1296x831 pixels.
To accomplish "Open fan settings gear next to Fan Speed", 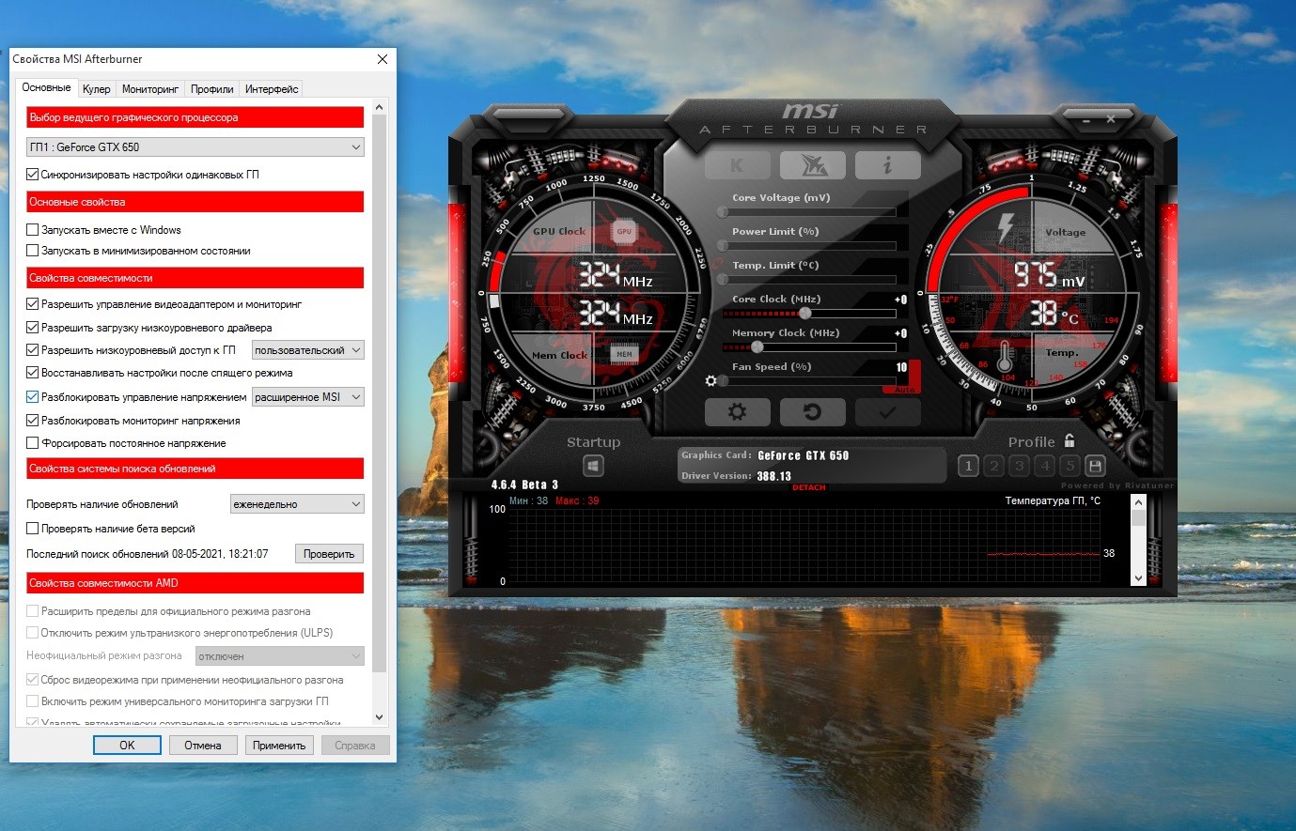I will point(711,380).
